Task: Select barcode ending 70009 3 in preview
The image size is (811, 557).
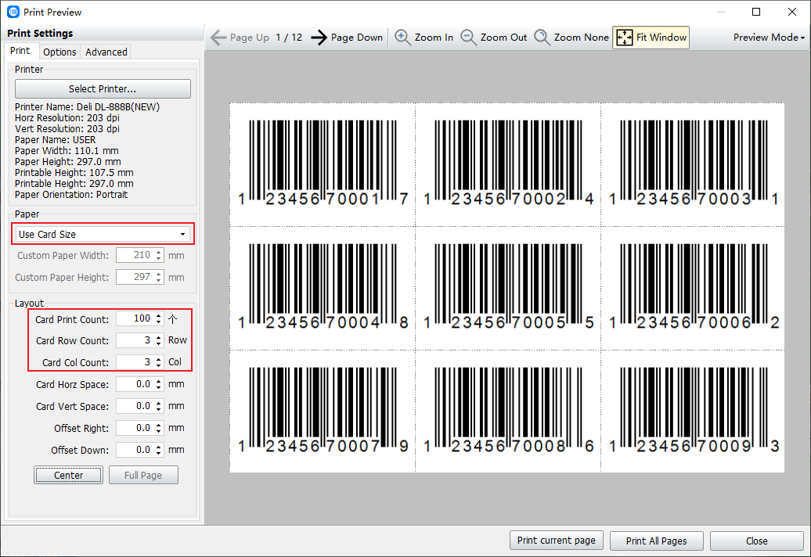Action: tap(694, 410)
